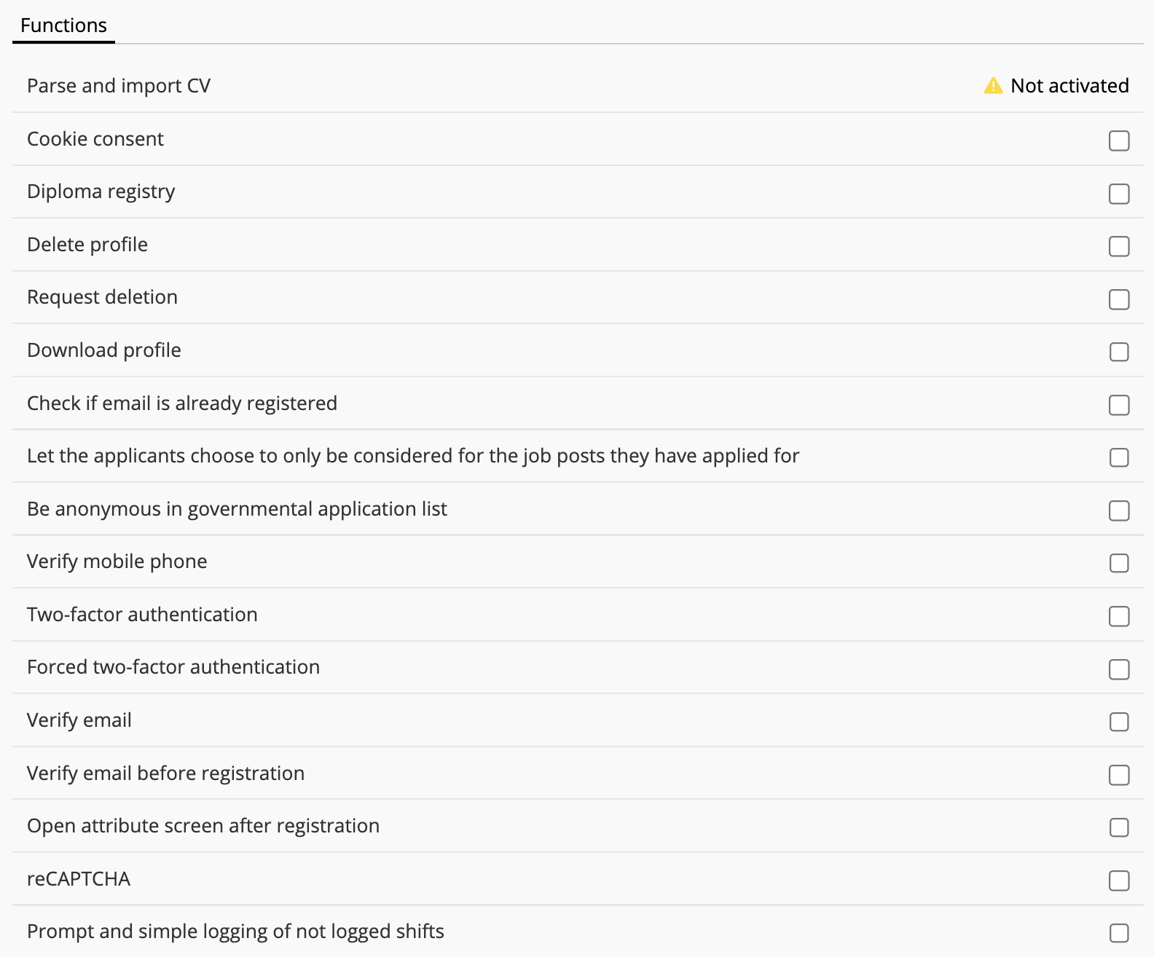Tick the Diploma registry checkbox
Viewport: 1154px width, 957px height.
(x=1119, y=194)
